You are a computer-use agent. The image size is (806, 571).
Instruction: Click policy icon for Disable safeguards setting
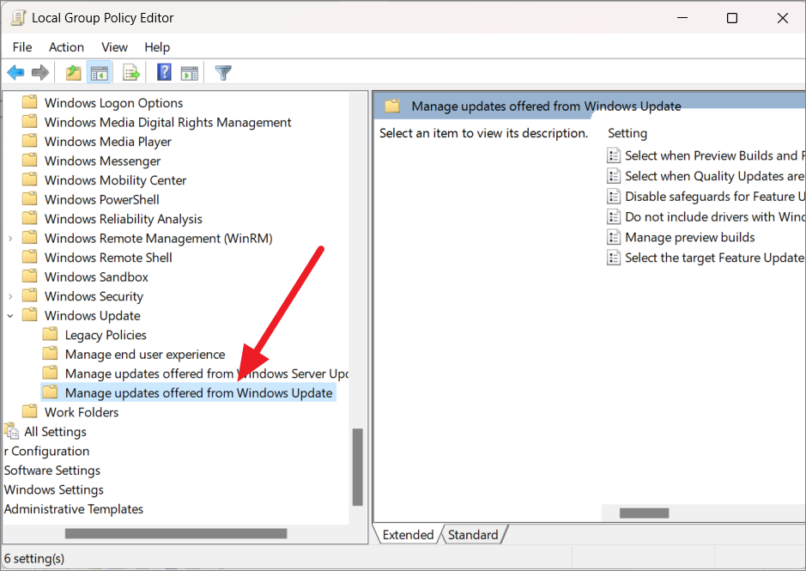(614, 196)
